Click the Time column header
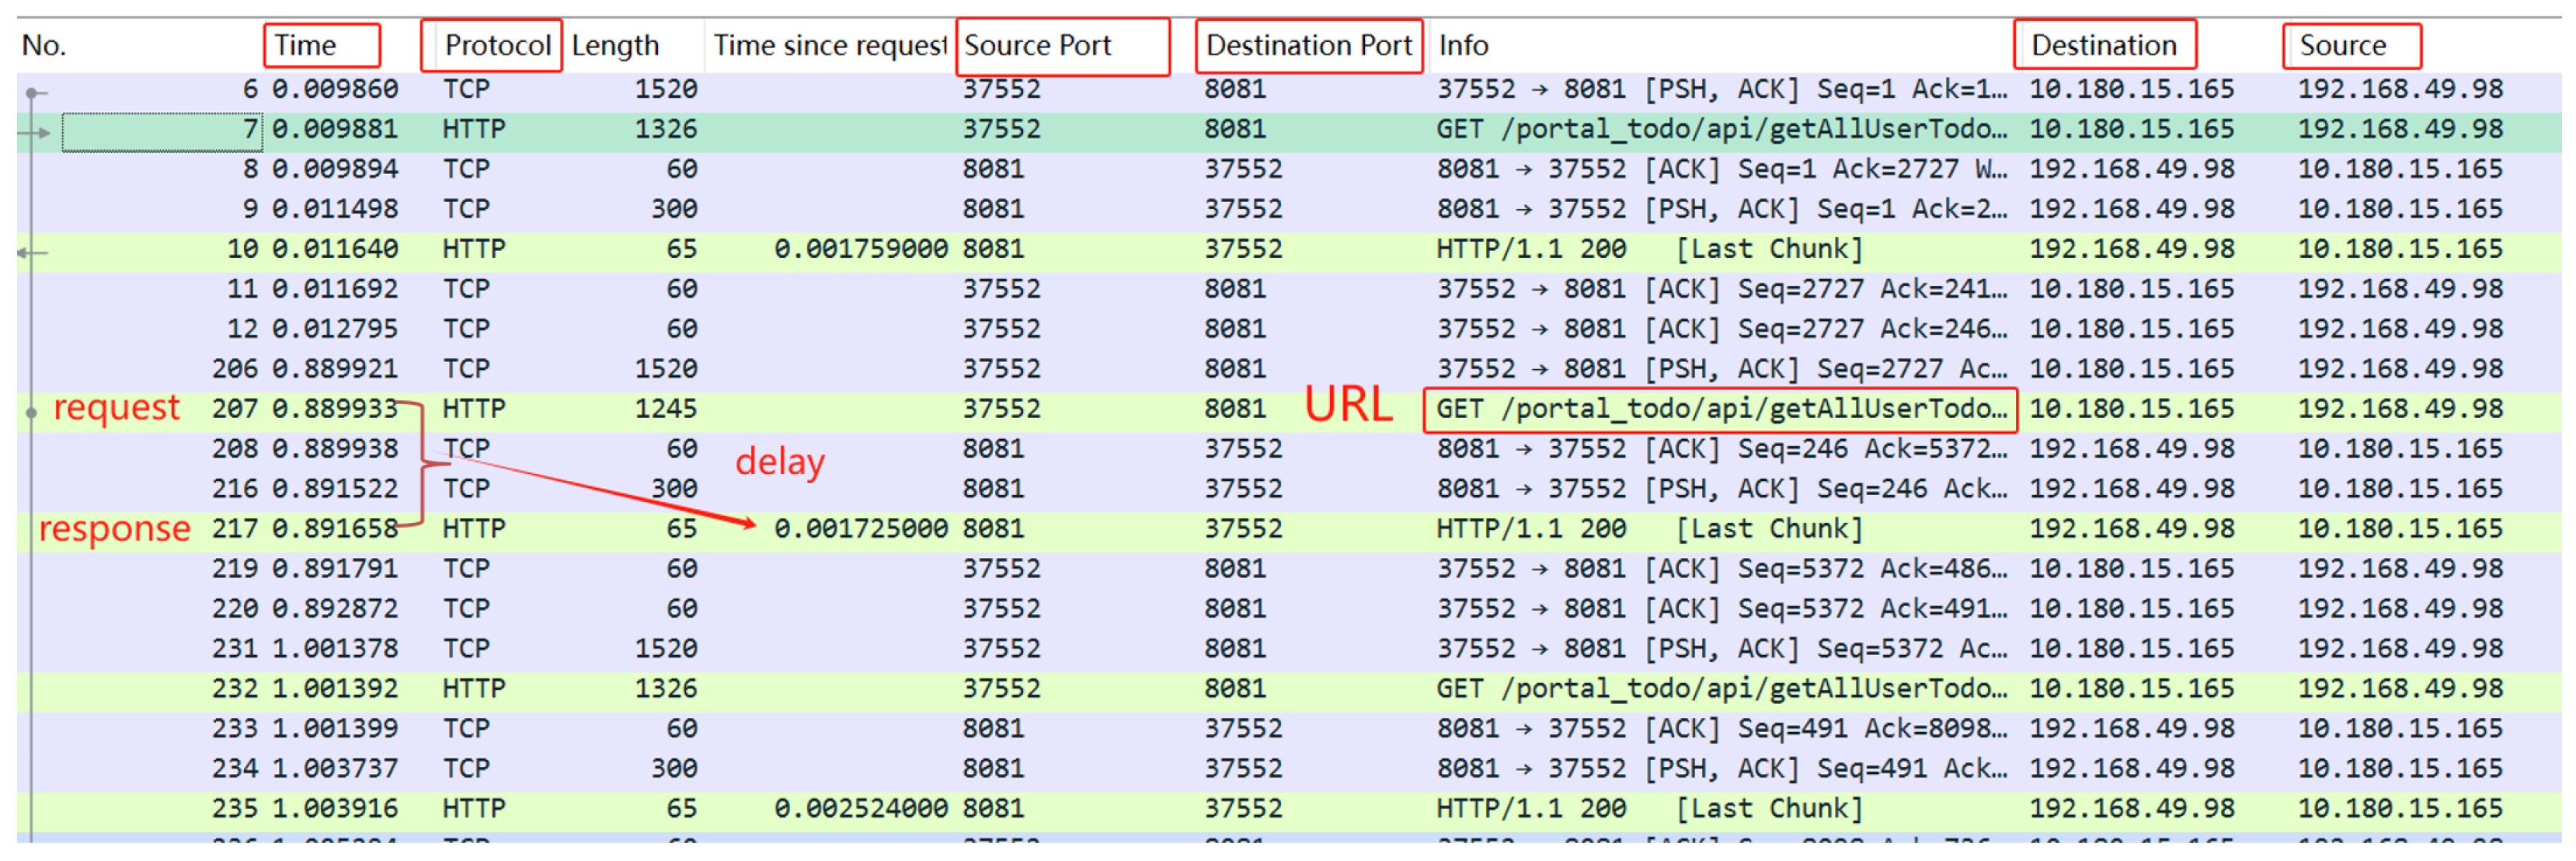The height and width of the screenshot is (861, 2576). click(x=305, y=46)
